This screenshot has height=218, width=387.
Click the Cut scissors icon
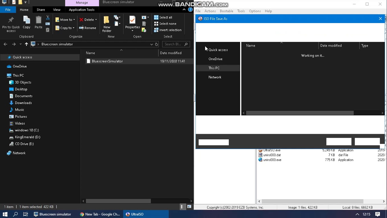pyautogui.click(x=48, y=18)
